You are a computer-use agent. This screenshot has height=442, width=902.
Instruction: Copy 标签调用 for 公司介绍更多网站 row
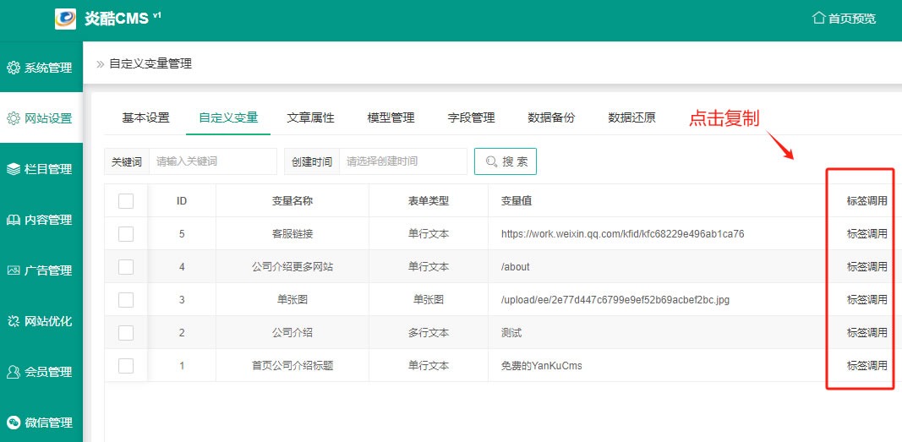866,267
